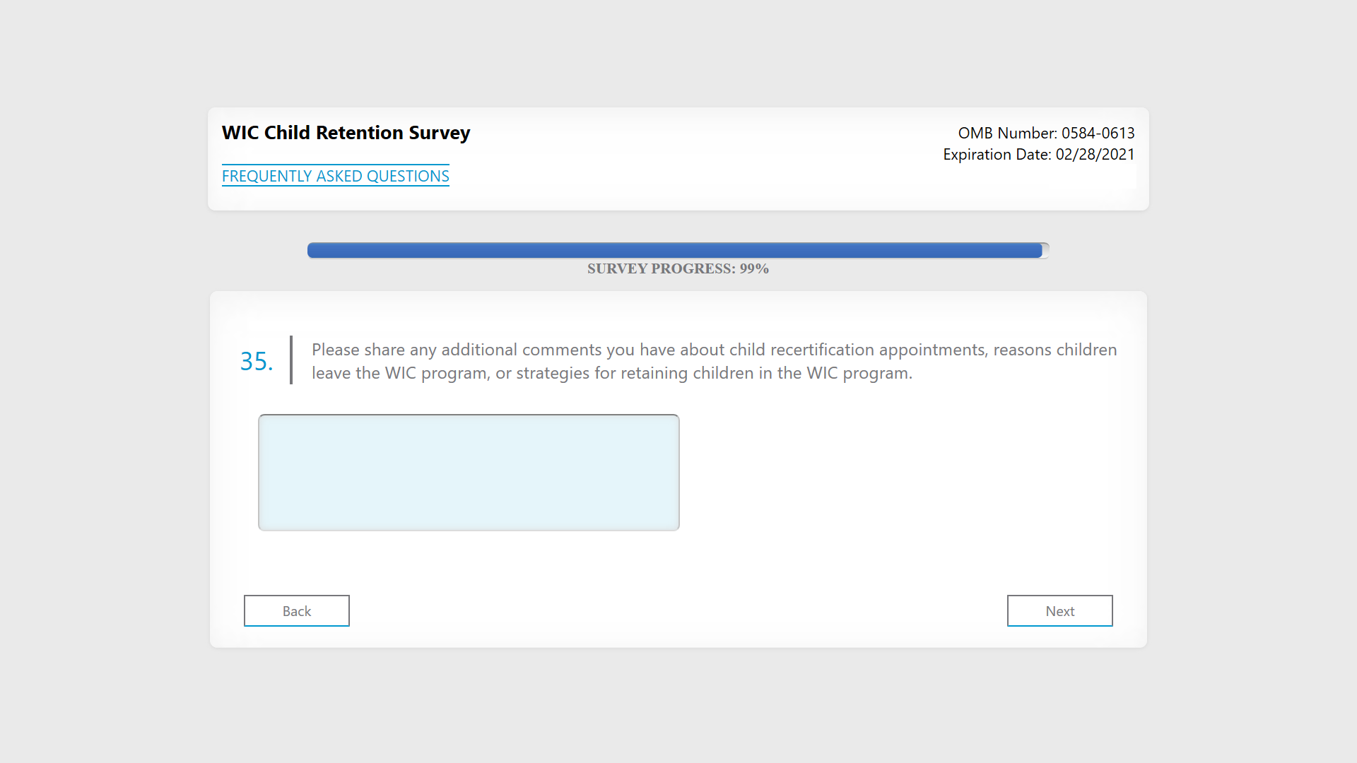The image size is (1357, 763).
Task: Click the 02/28/2021 expiration date value
Action: click(1095, 154)
